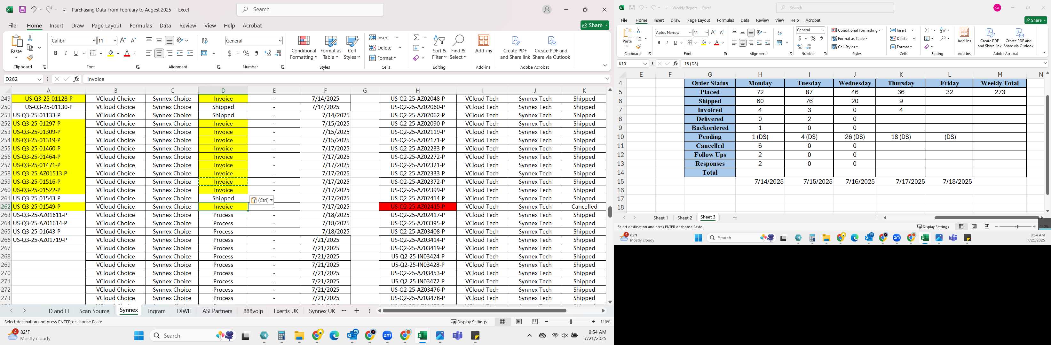
Task: Expand Cell Styles in Purchasing Data window
Action: coord(352,47)
